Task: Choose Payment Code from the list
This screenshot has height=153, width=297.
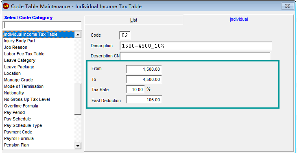Action: click(x=39, y=132)
